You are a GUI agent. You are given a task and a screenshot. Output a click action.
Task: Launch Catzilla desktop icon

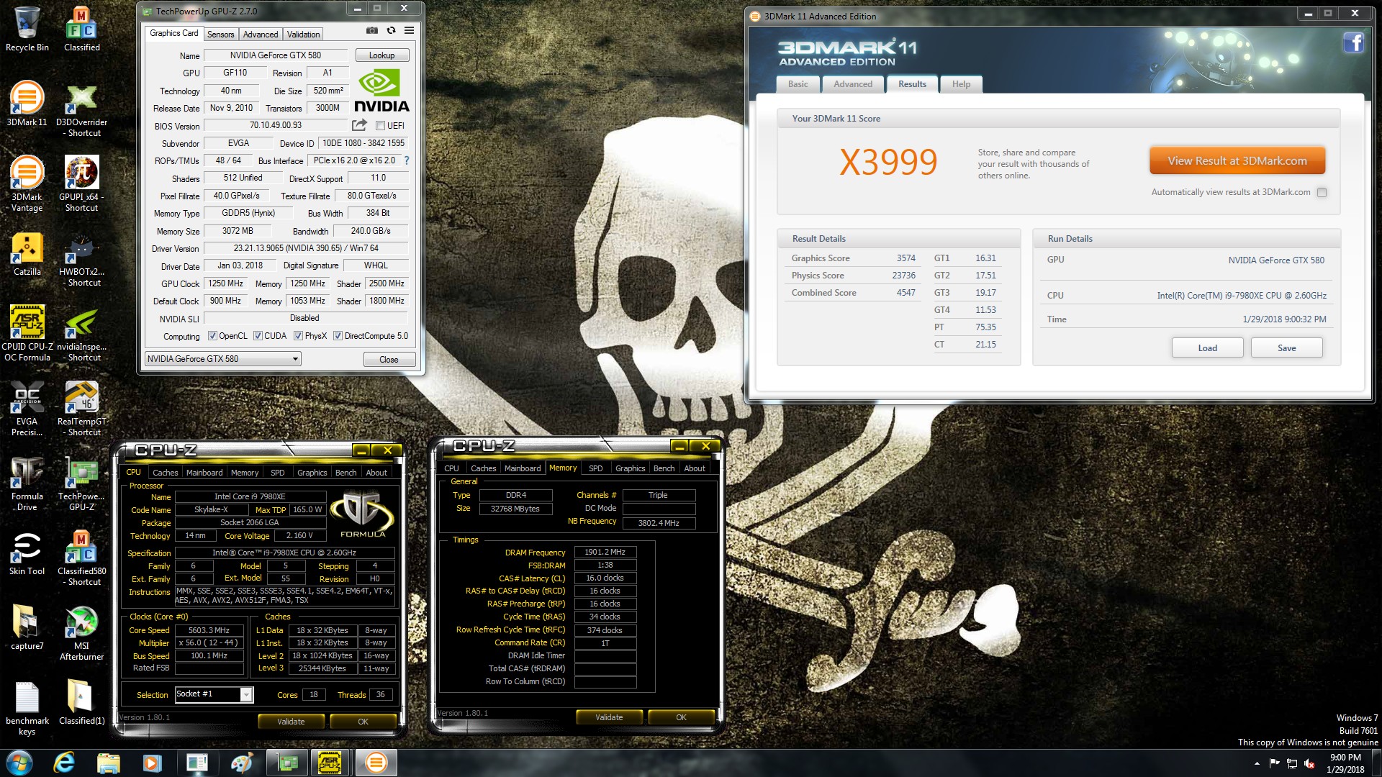click(27, 255)
